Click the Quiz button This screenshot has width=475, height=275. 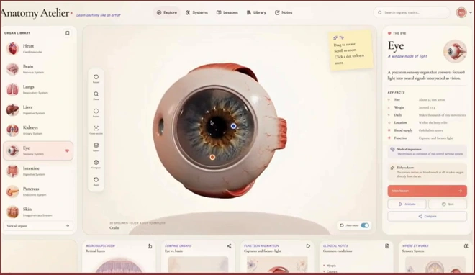448,204
